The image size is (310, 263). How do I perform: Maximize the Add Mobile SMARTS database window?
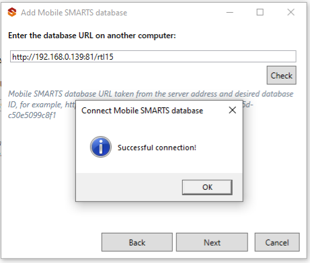260,12
